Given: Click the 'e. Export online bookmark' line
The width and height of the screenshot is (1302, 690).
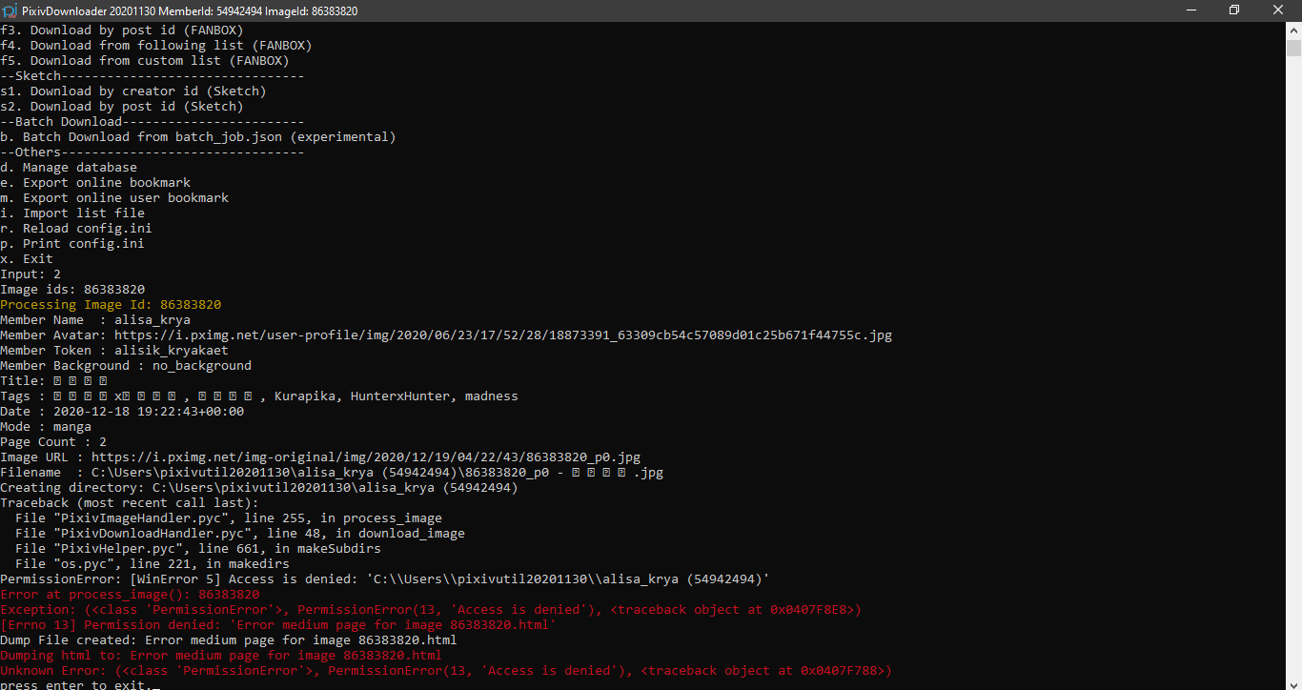Looking at the screenshot, I should tap(95, 183).
